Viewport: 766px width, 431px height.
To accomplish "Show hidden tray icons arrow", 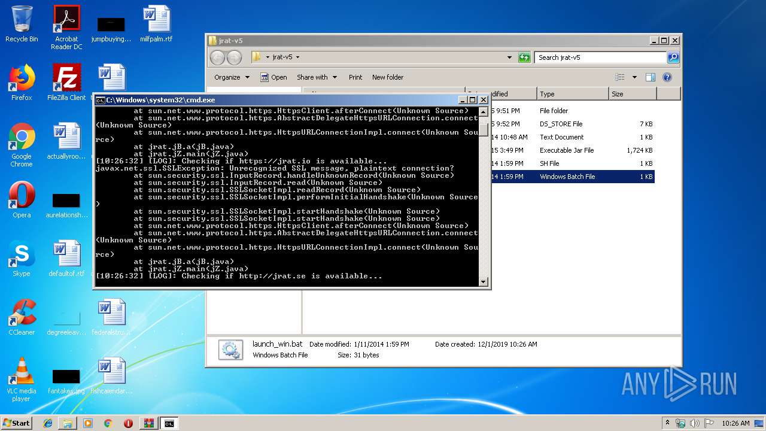I will pyautogui.click(x=667, y=423).
